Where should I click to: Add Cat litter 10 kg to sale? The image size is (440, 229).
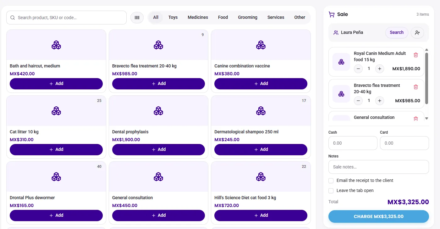point(56,150)
